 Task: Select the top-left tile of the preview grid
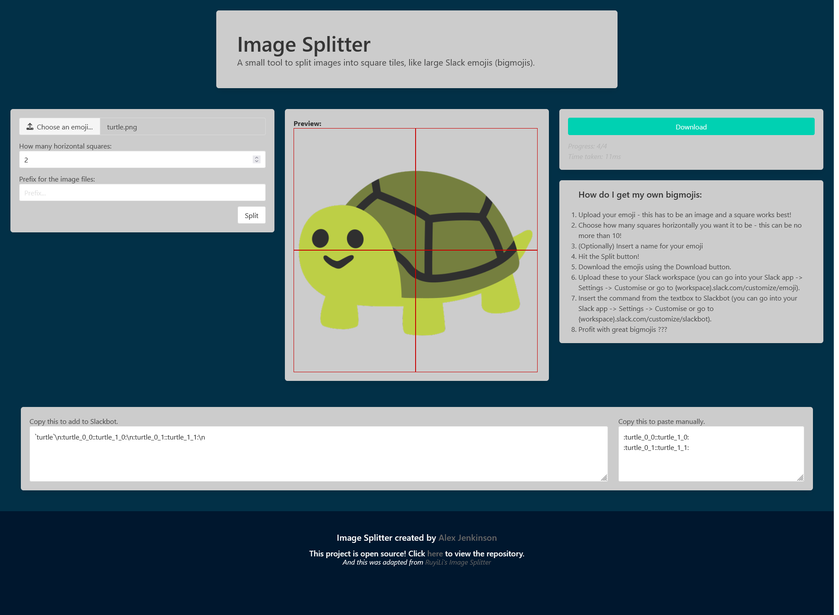[354, 189]
